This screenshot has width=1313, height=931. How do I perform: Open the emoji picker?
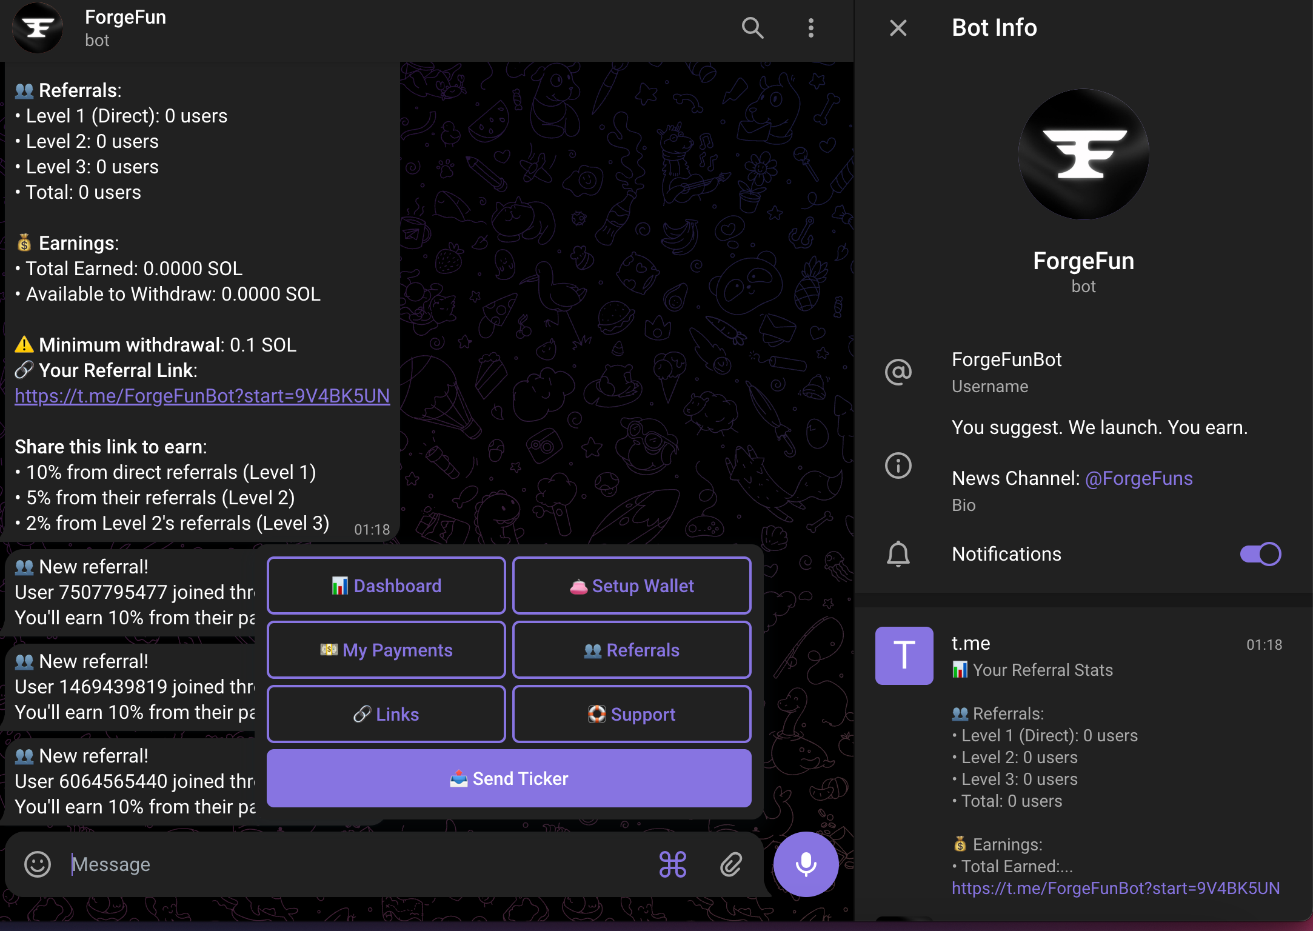point(38,864)
